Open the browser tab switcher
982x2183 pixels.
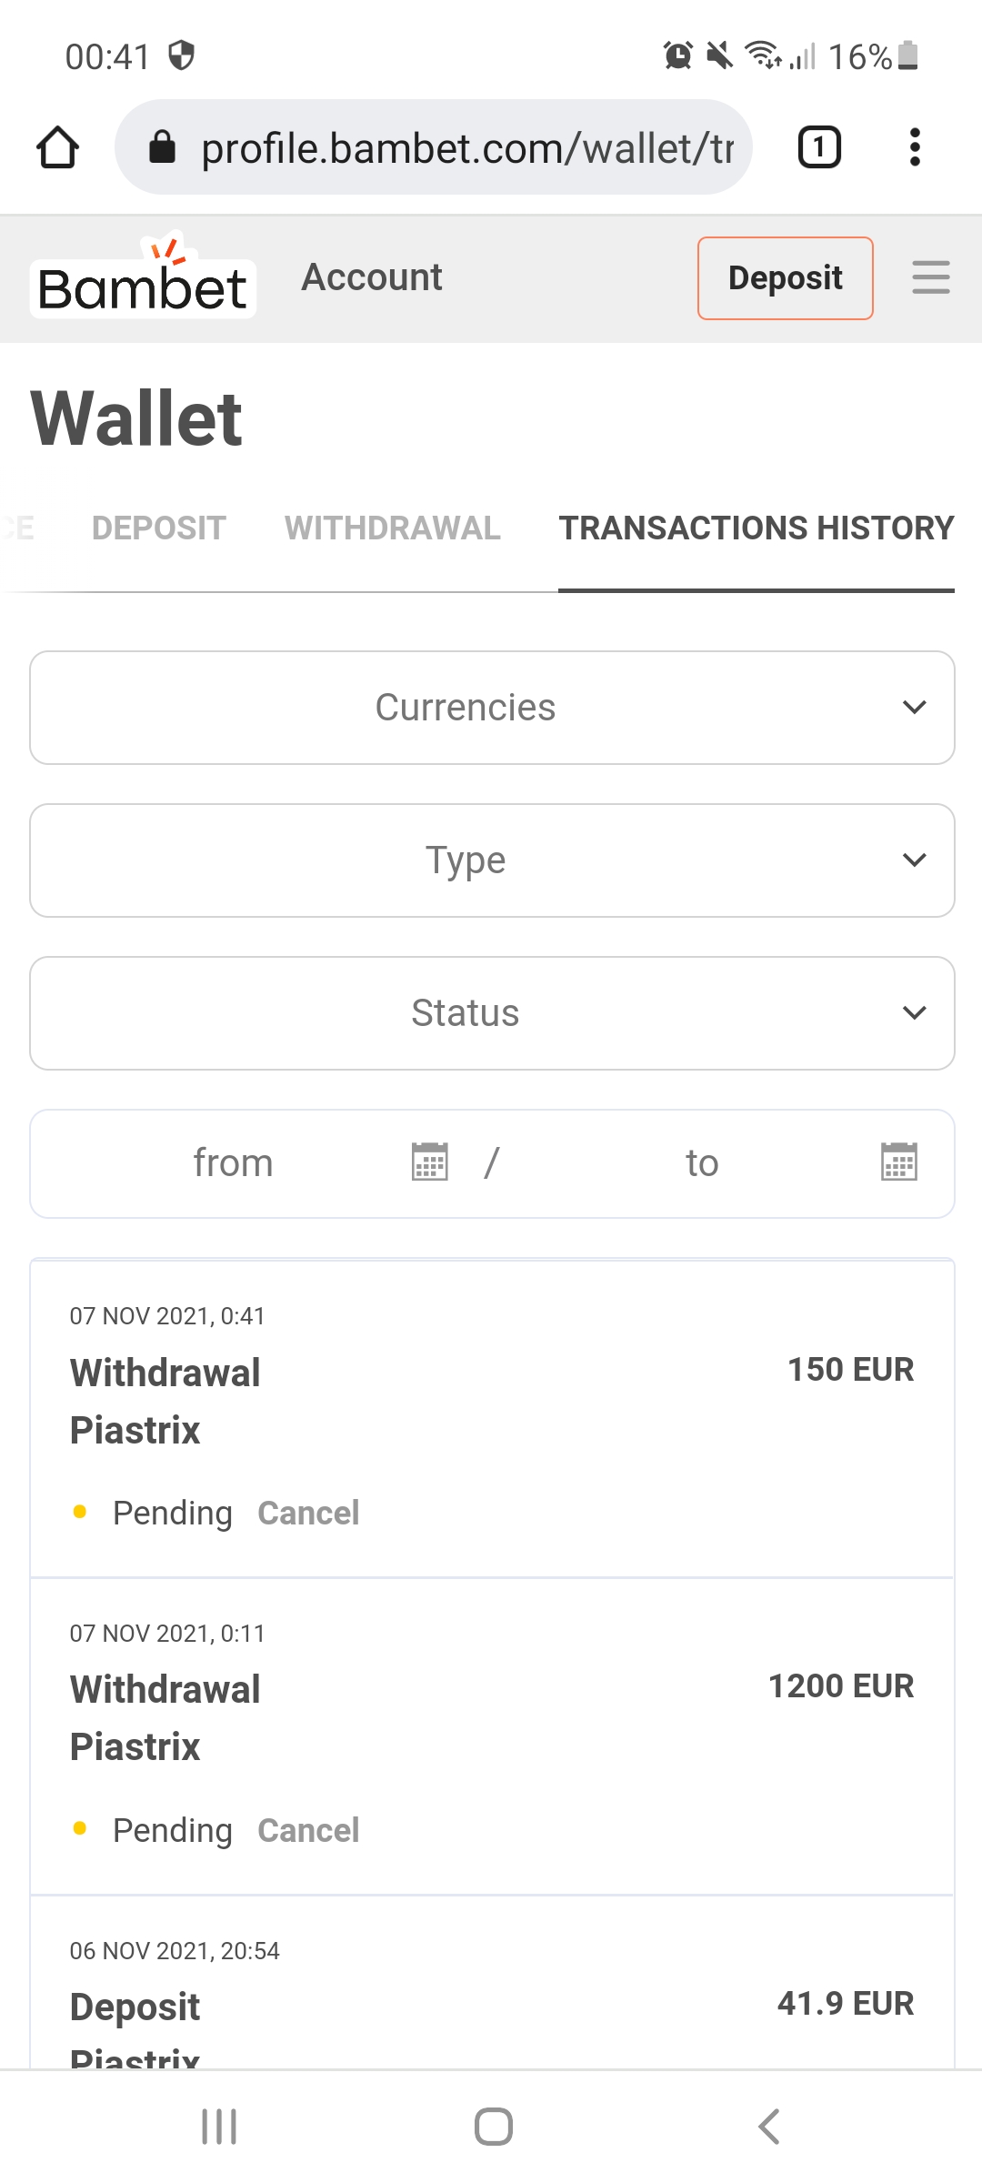[x=819, y=147]
